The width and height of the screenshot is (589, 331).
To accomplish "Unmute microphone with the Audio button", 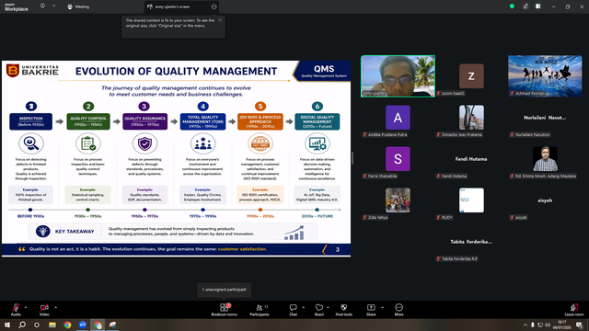I will [16, 310].
